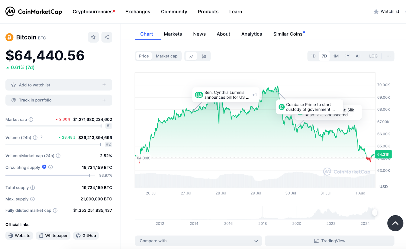
Task: Toggle chart to Price
Action: click(144, 56)
